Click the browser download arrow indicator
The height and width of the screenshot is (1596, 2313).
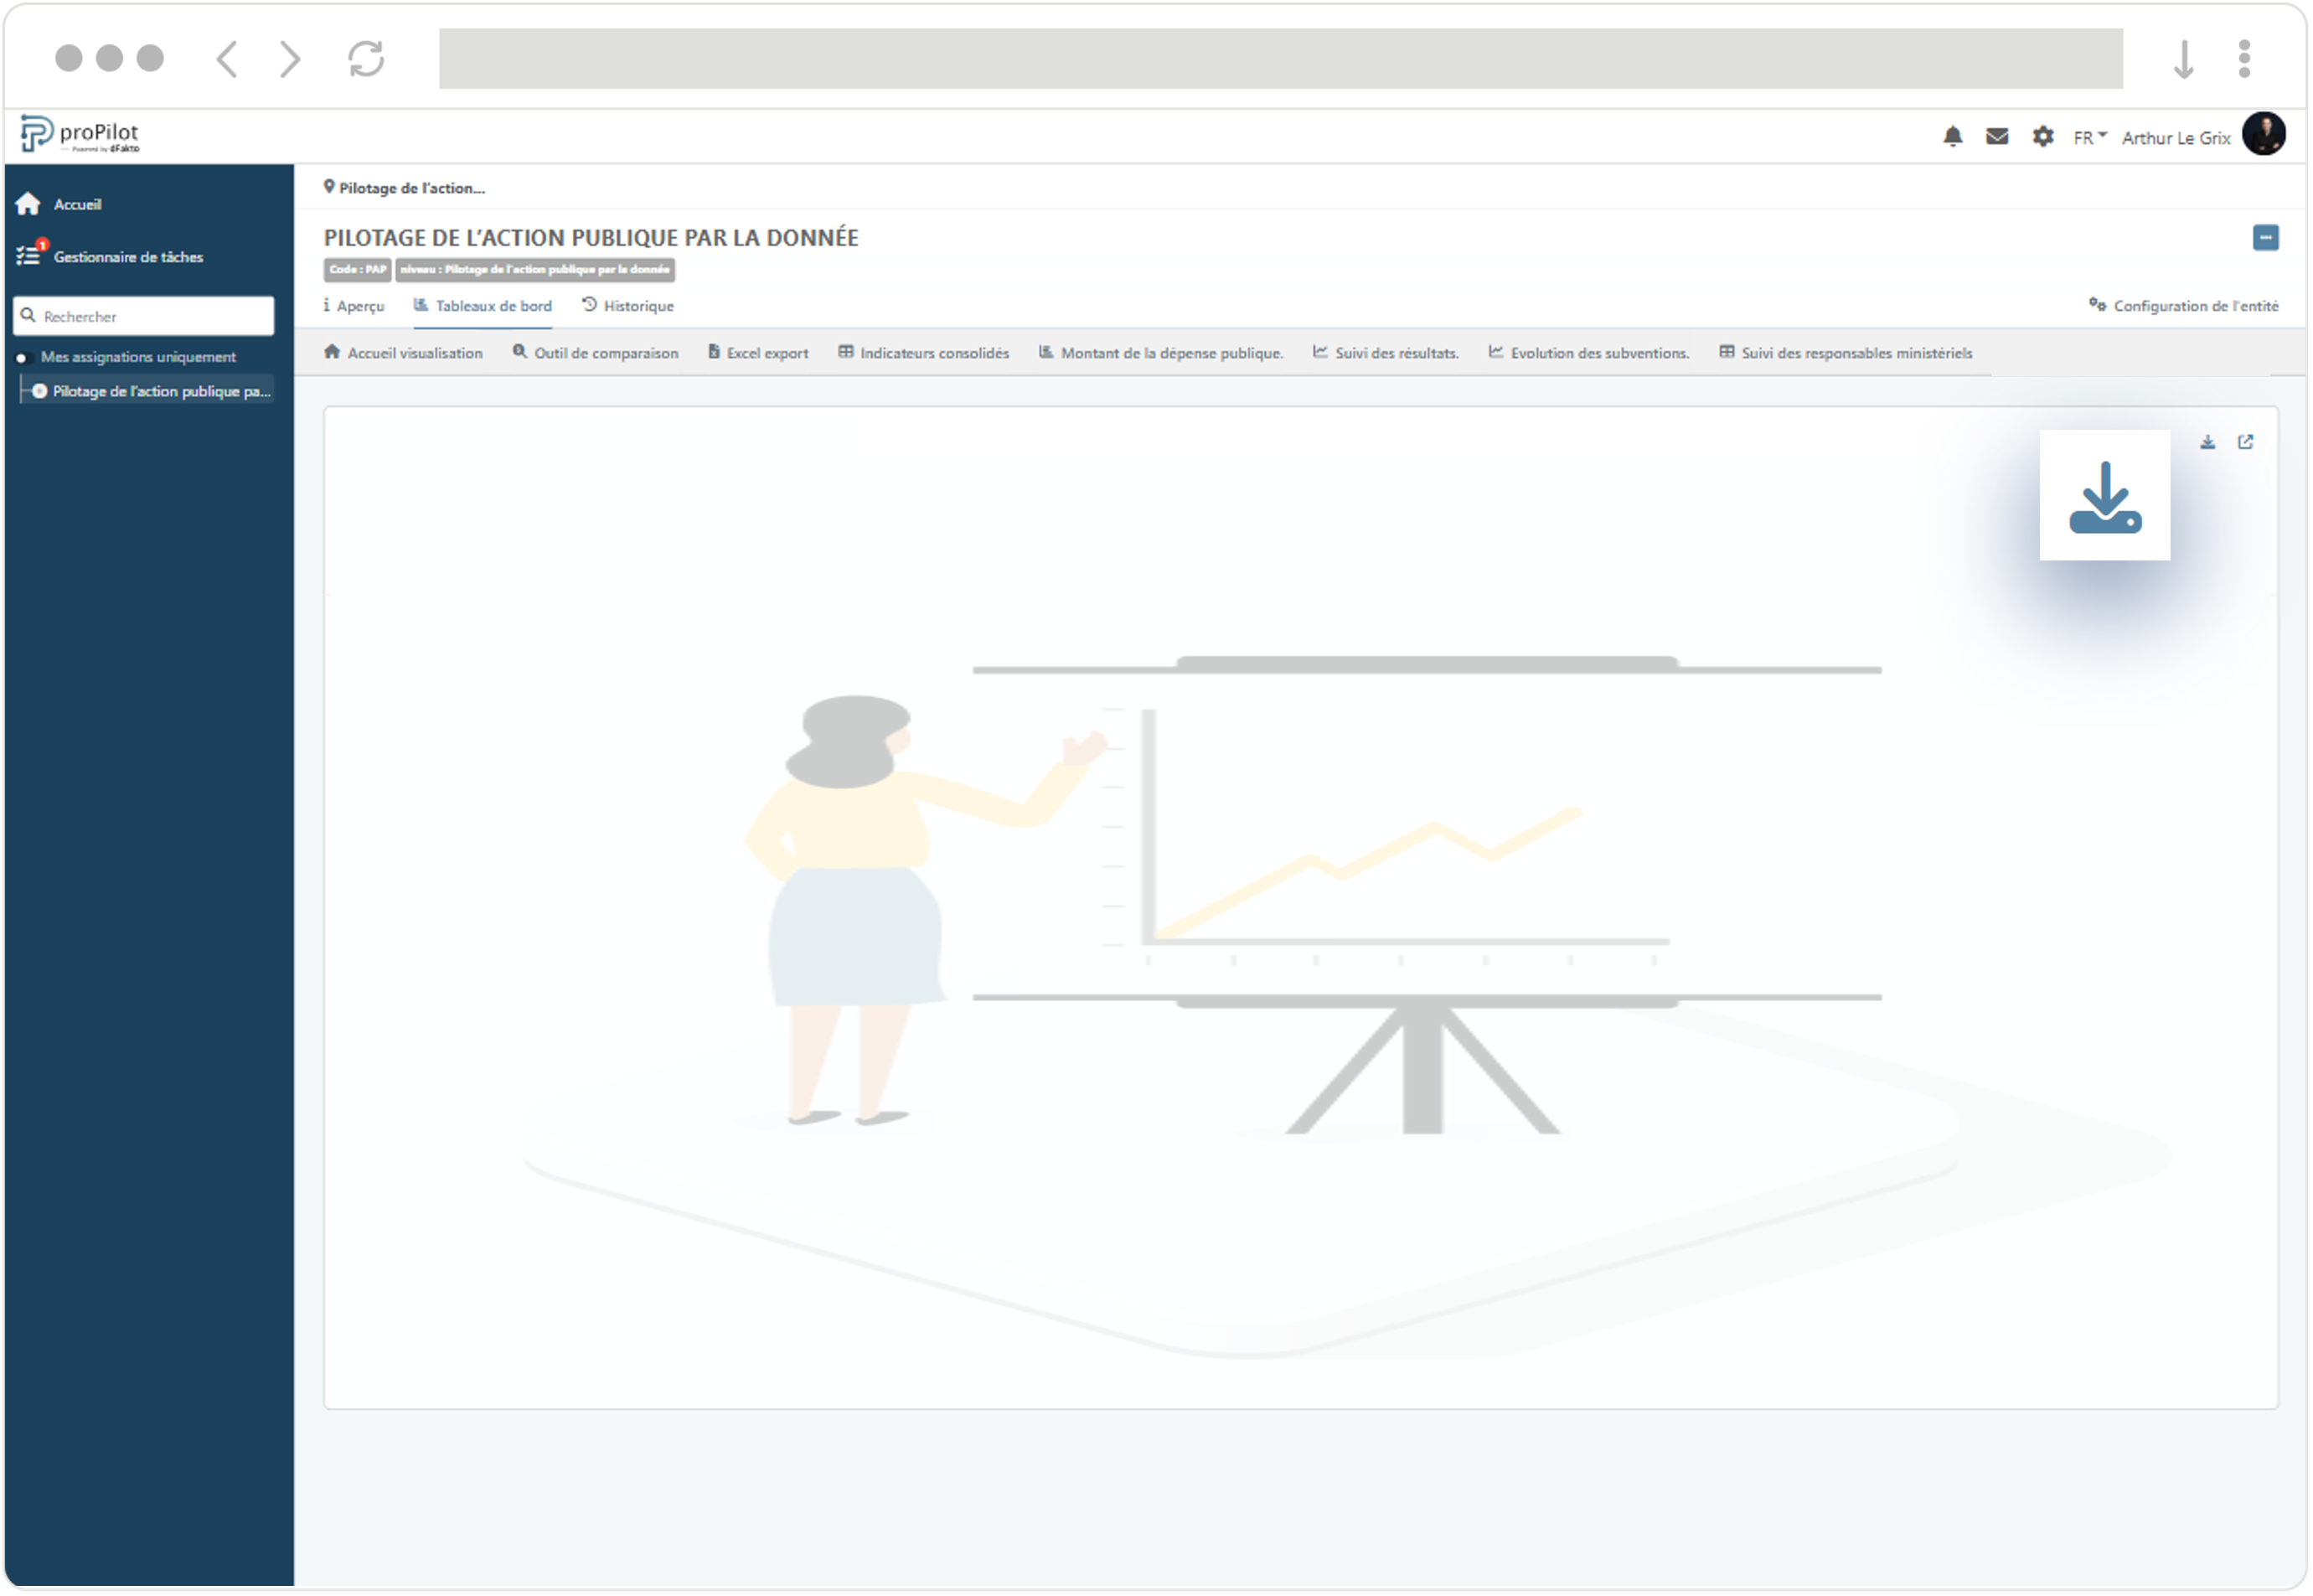pos(2184,58)
